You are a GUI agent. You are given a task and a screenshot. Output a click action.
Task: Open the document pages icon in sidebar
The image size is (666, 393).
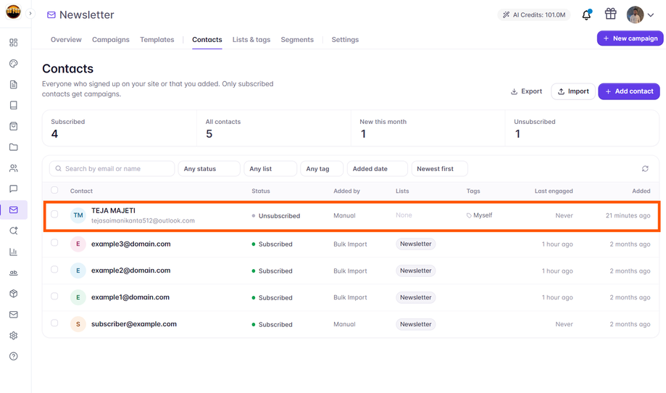[x=14, y=84]
